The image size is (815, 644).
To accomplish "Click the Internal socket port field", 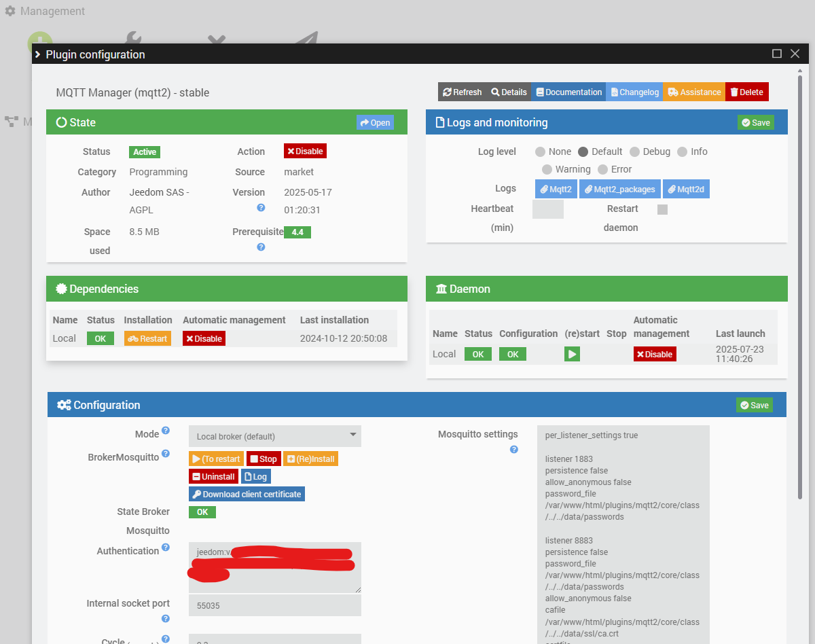I will (275, 605).
